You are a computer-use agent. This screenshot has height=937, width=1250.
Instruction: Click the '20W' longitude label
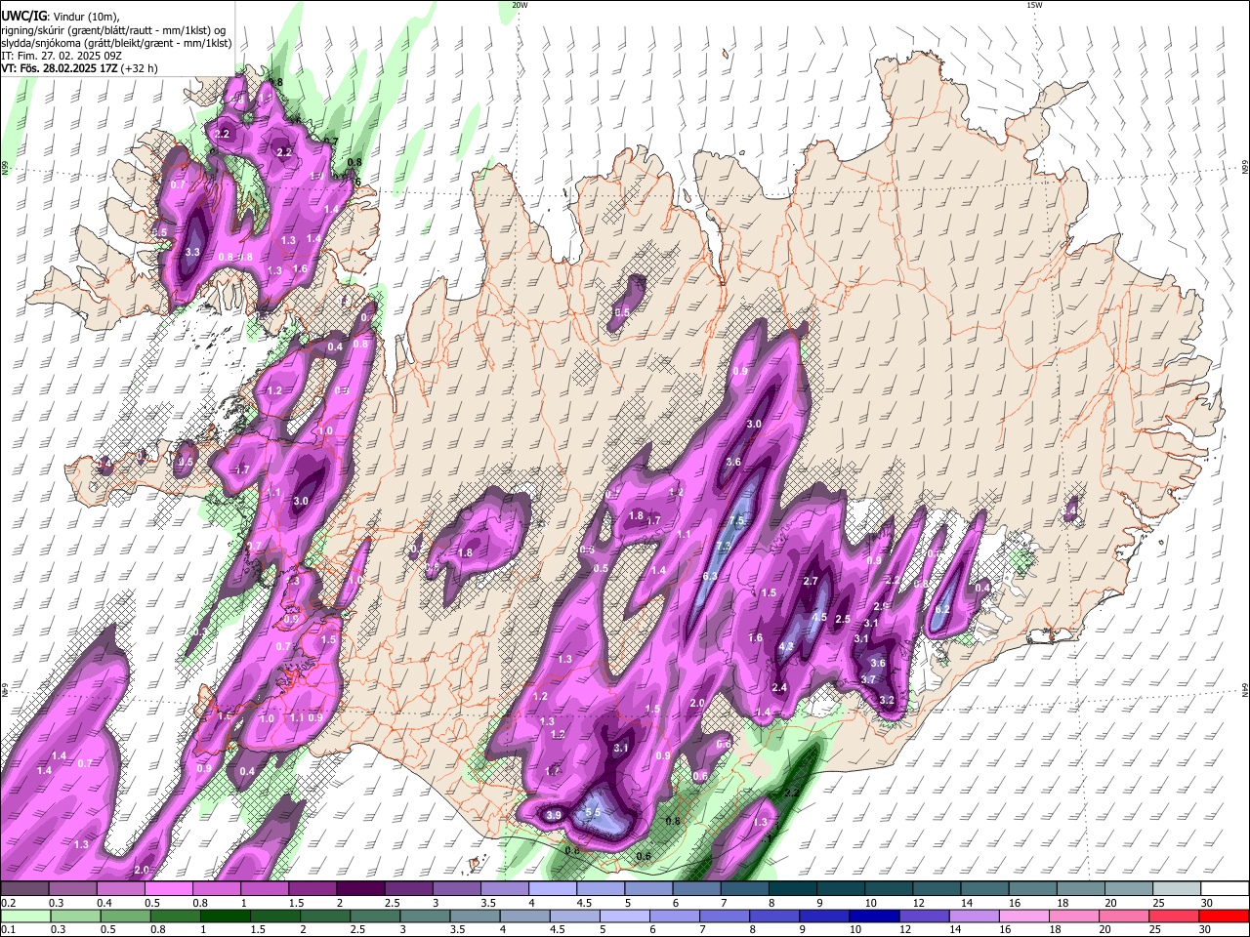point(520,5)
